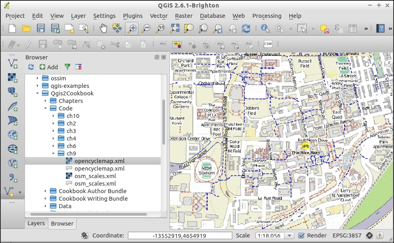
Task: Switch to the Layers tab
Action: tap(36, 223)
